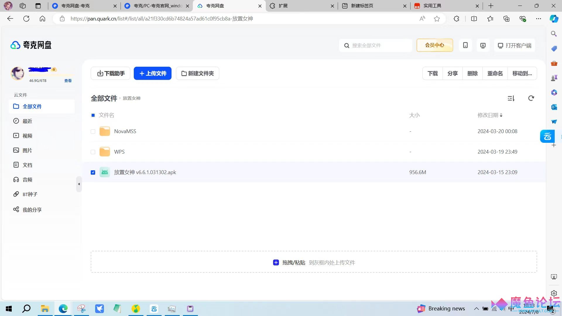
Task: Tick the NovaMSS folder checkbox
Action: point(93,132)
